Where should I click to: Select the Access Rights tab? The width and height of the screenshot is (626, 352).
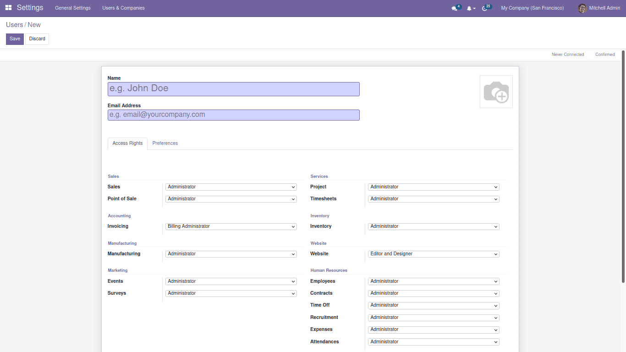127,143
